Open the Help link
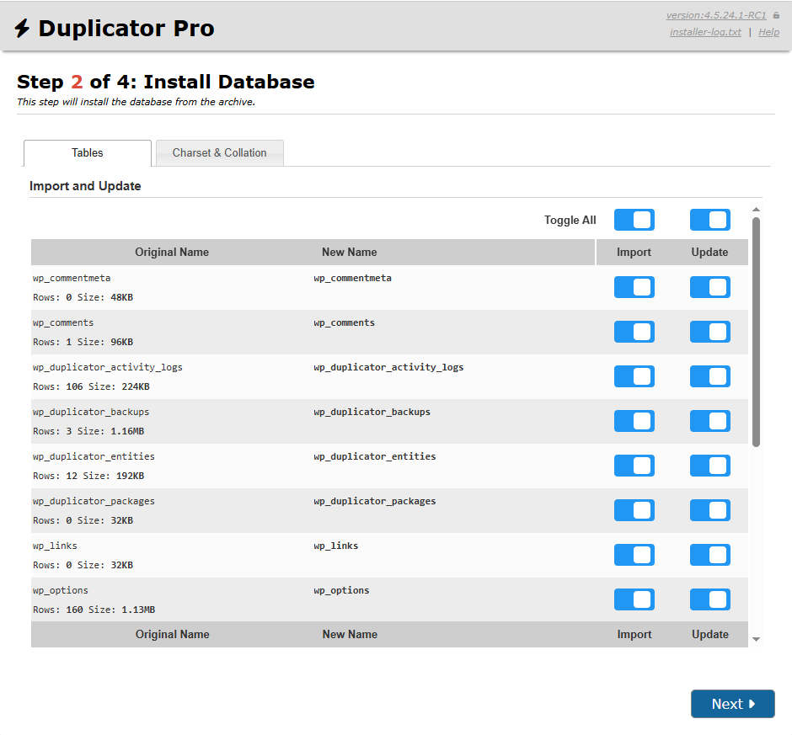Screen dimensions: 792x735 [x=768, y=32]
